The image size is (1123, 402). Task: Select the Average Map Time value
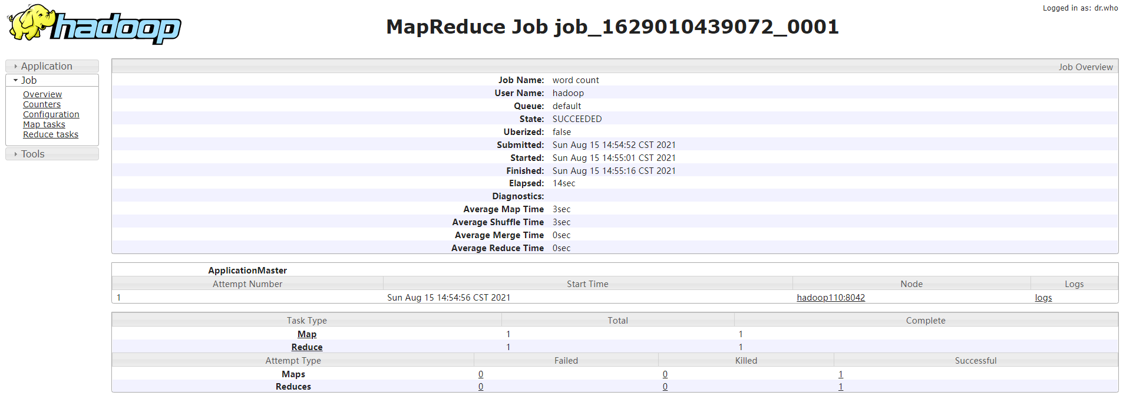click(x=561, y=209)
